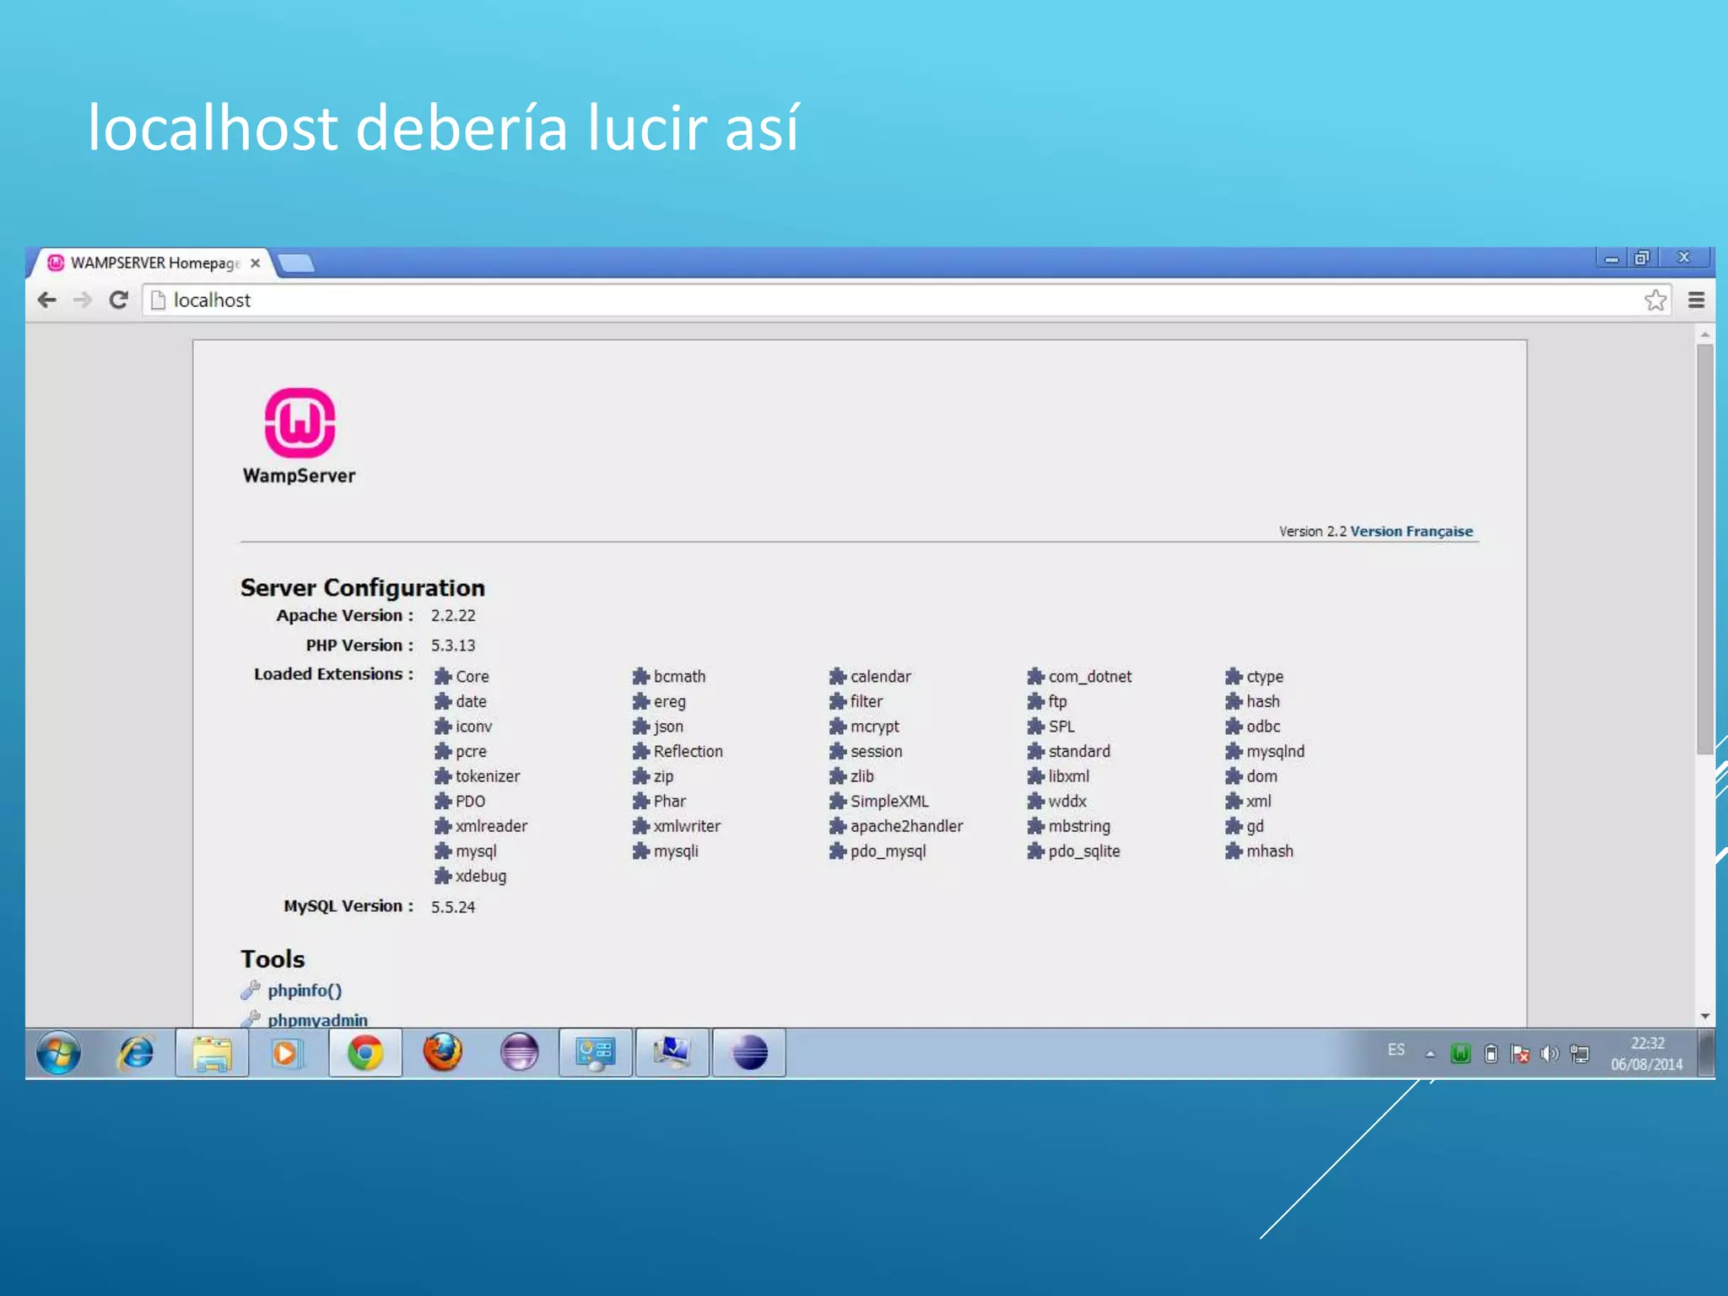
Task: Open a new browser tab
Action: pos(296,263)
